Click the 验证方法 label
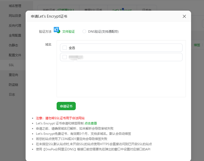This screenshot has height=161, width=204. [45, 31]
